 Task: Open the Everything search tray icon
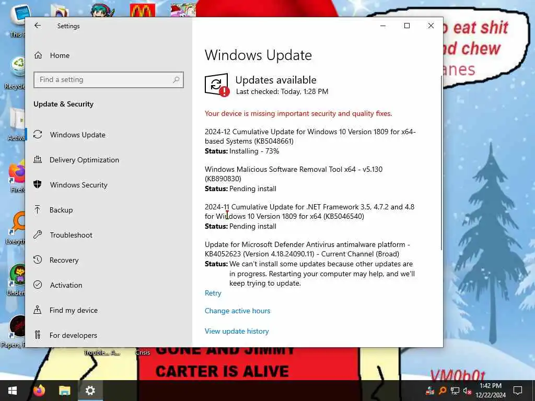click(443, 391)
